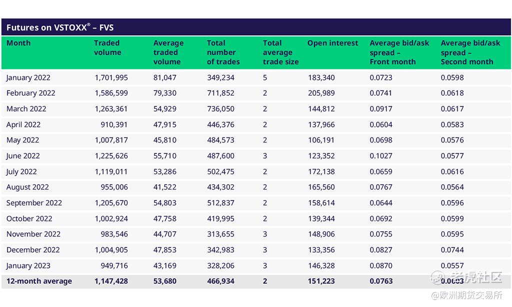Screen dimensions: 512x307
Task: Click the 12-month average total trades 466,934
Action: [x=220, y=281]
